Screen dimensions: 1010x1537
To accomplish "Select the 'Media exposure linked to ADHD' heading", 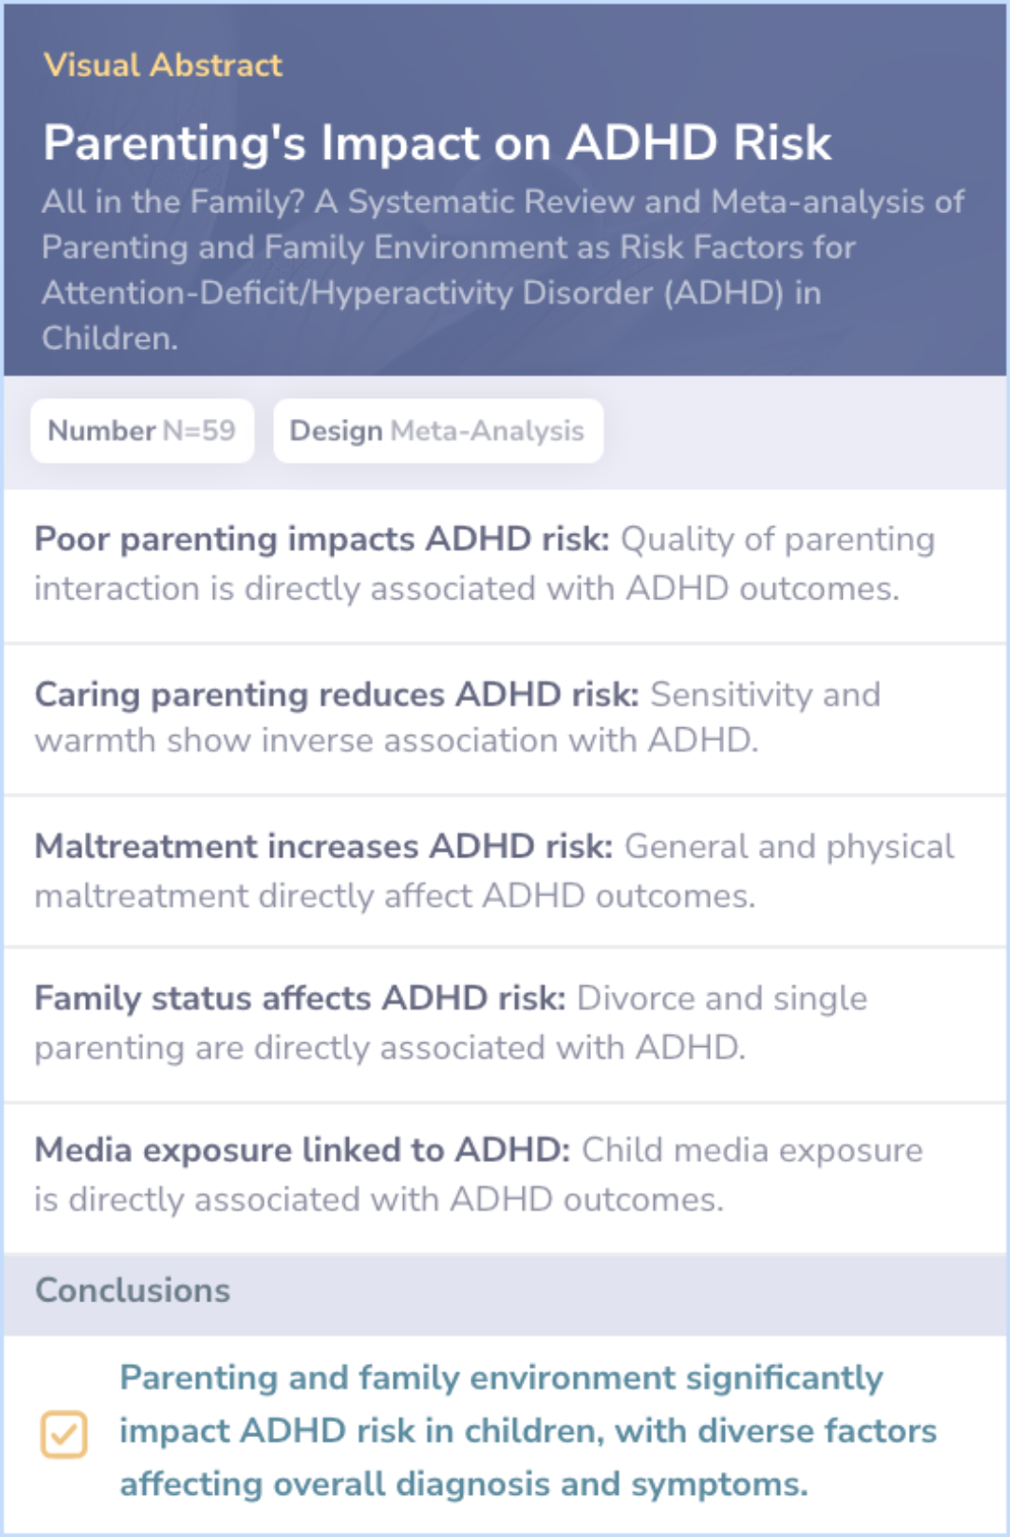I will (x=302, y=1150).
